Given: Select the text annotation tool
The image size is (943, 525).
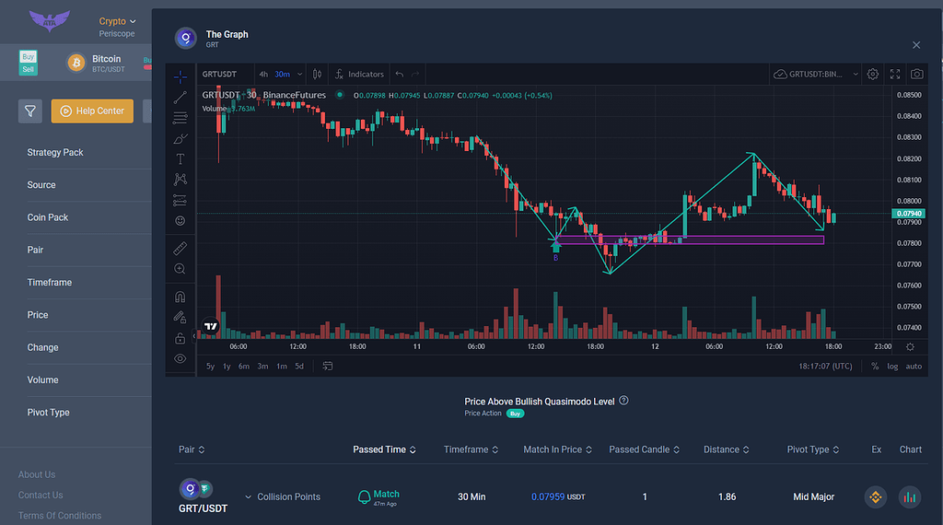Looking at the screenshot, I should tap(180, 158).
